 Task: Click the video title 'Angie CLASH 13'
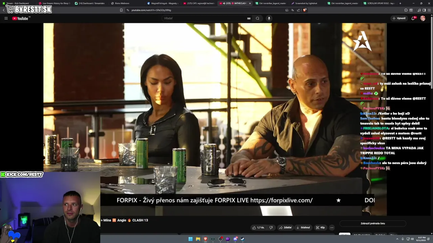tap(133, 220)
